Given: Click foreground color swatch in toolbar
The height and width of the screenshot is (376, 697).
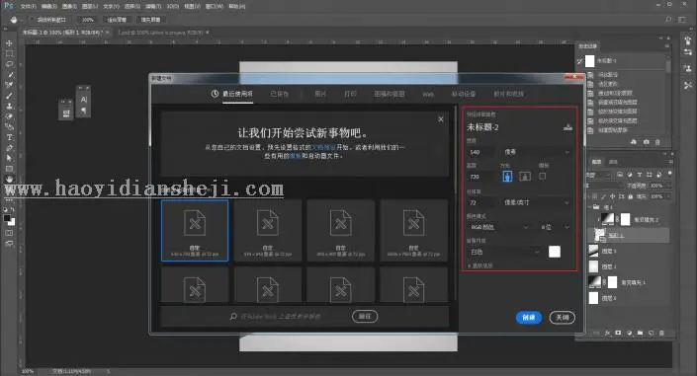Looking at the screenshot, I should (x=7, y=218).
